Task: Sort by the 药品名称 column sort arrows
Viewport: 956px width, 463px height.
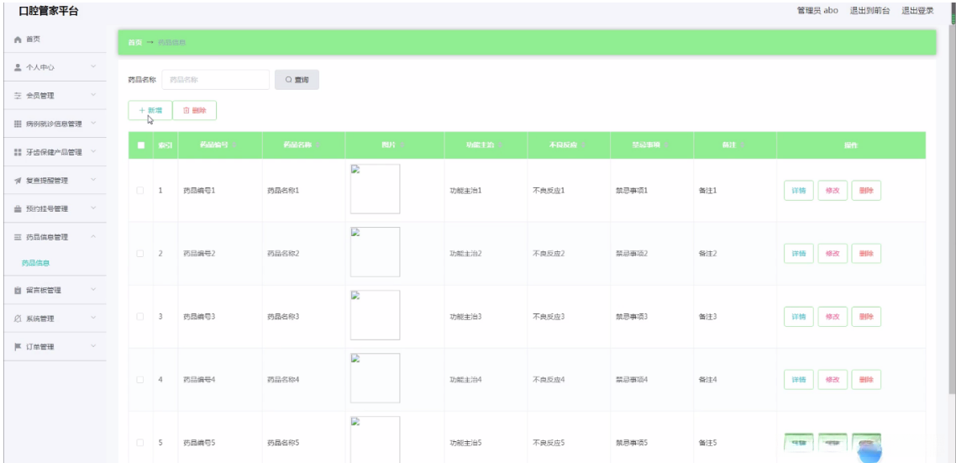Action: point(317,145)
